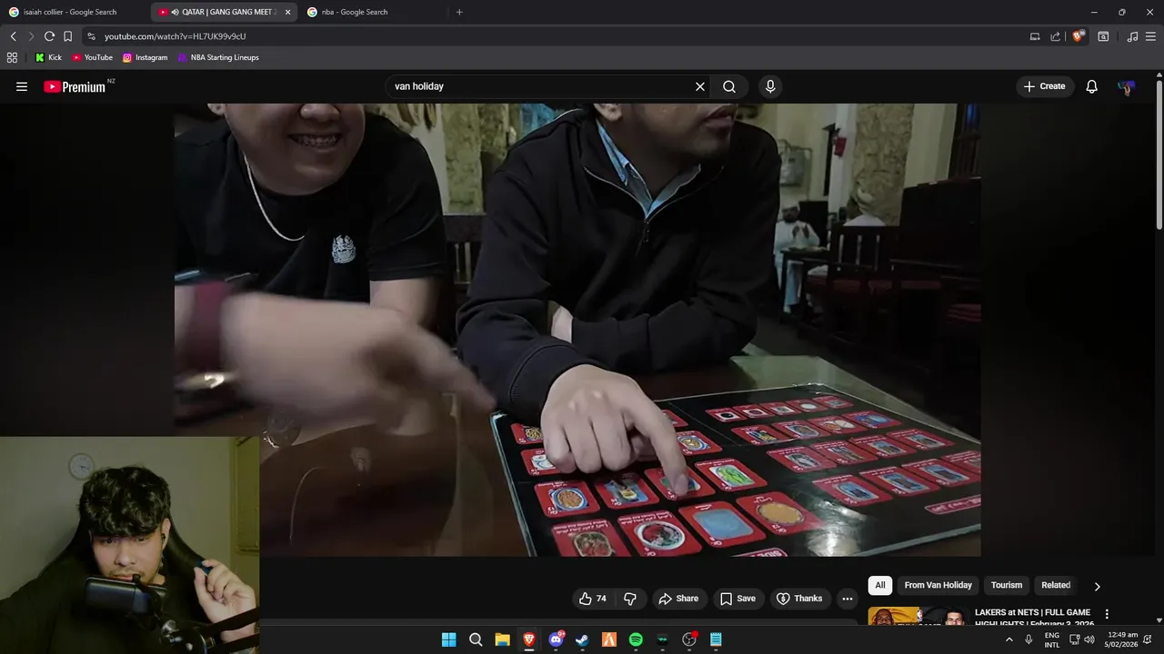Open the Kick bookmark
The height and width of the screenshot is (654, 1164).
[48, 57]
